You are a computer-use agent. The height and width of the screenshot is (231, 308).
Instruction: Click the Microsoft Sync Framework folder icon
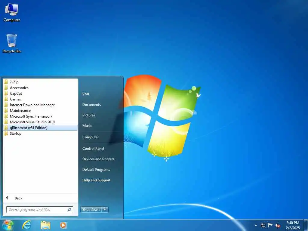click(6, 116)
